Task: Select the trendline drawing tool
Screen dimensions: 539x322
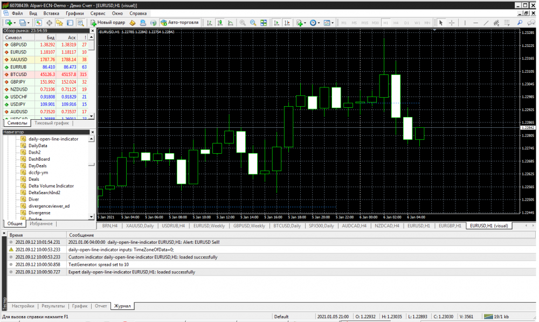Action: 486,23
